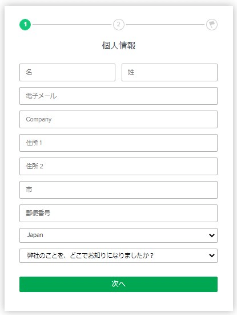Activate the Company text field
The image size is (237, 315).
click(118, 119)
